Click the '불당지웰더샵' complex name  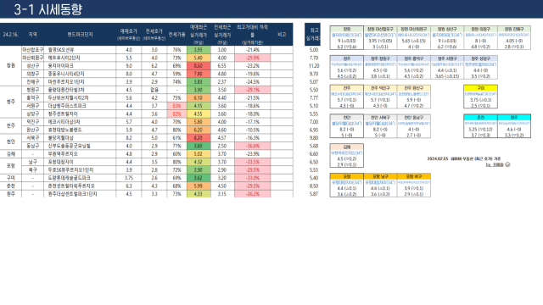[x=60, y=138]
